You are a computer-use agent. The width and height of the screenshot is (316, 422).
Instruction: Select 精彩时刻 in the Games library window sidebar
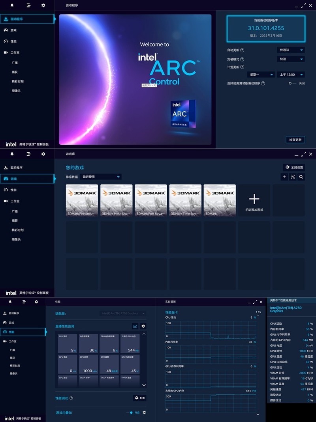tap(17, 230)
